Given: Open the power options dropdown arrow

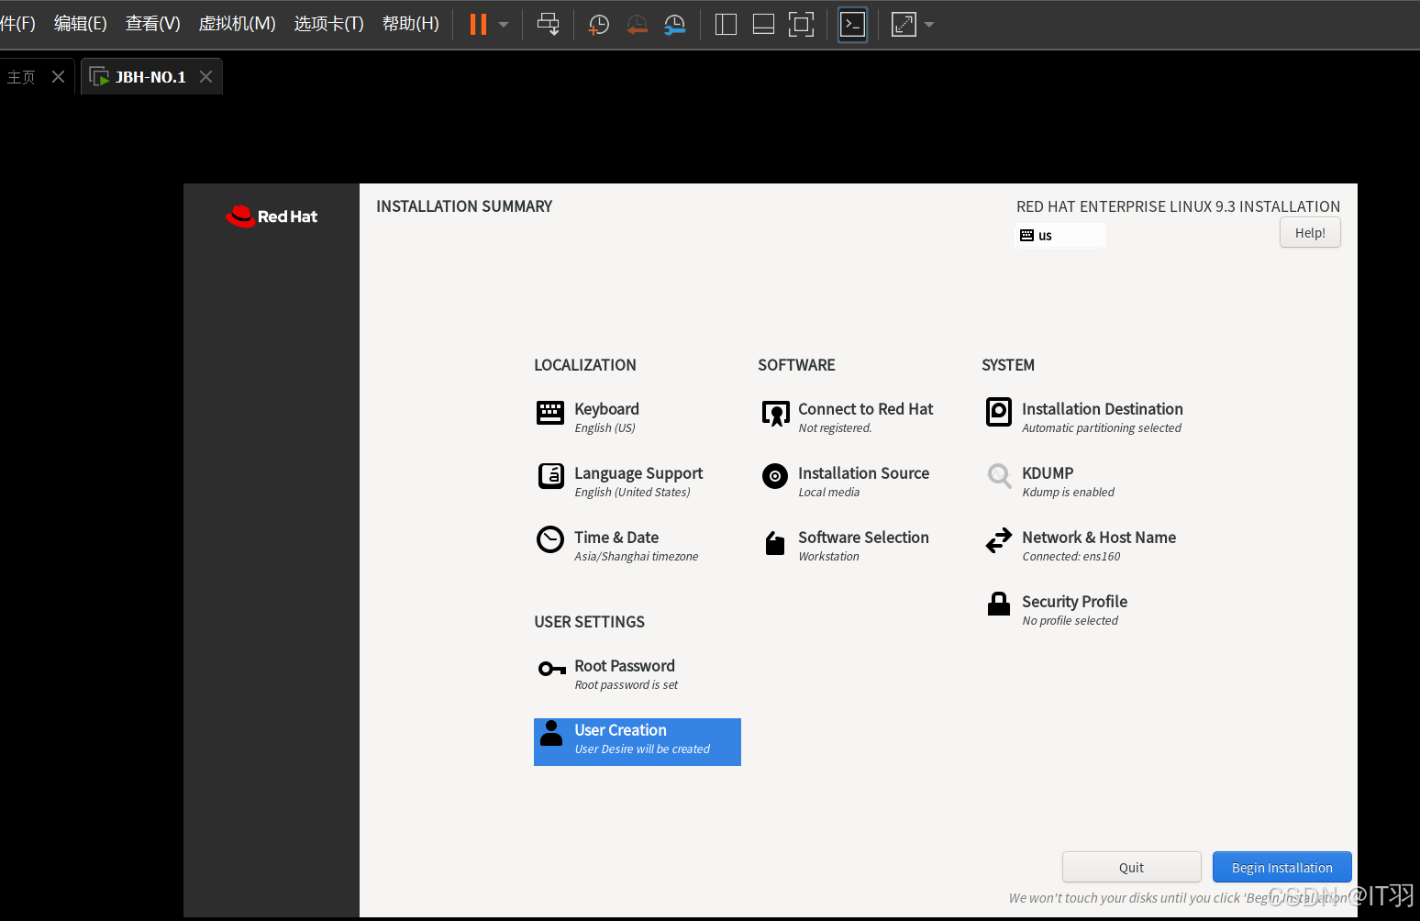Looking at the screenshot, I should click(504, 25).
